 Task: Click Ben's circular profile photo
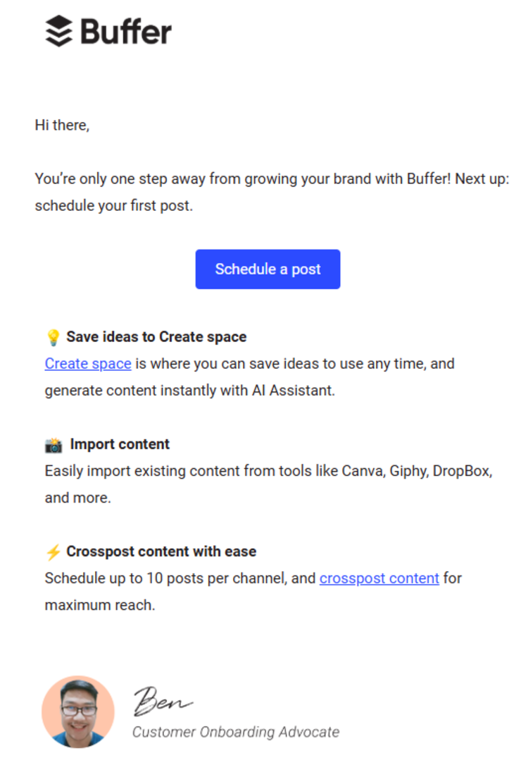(x=78, y=711)
